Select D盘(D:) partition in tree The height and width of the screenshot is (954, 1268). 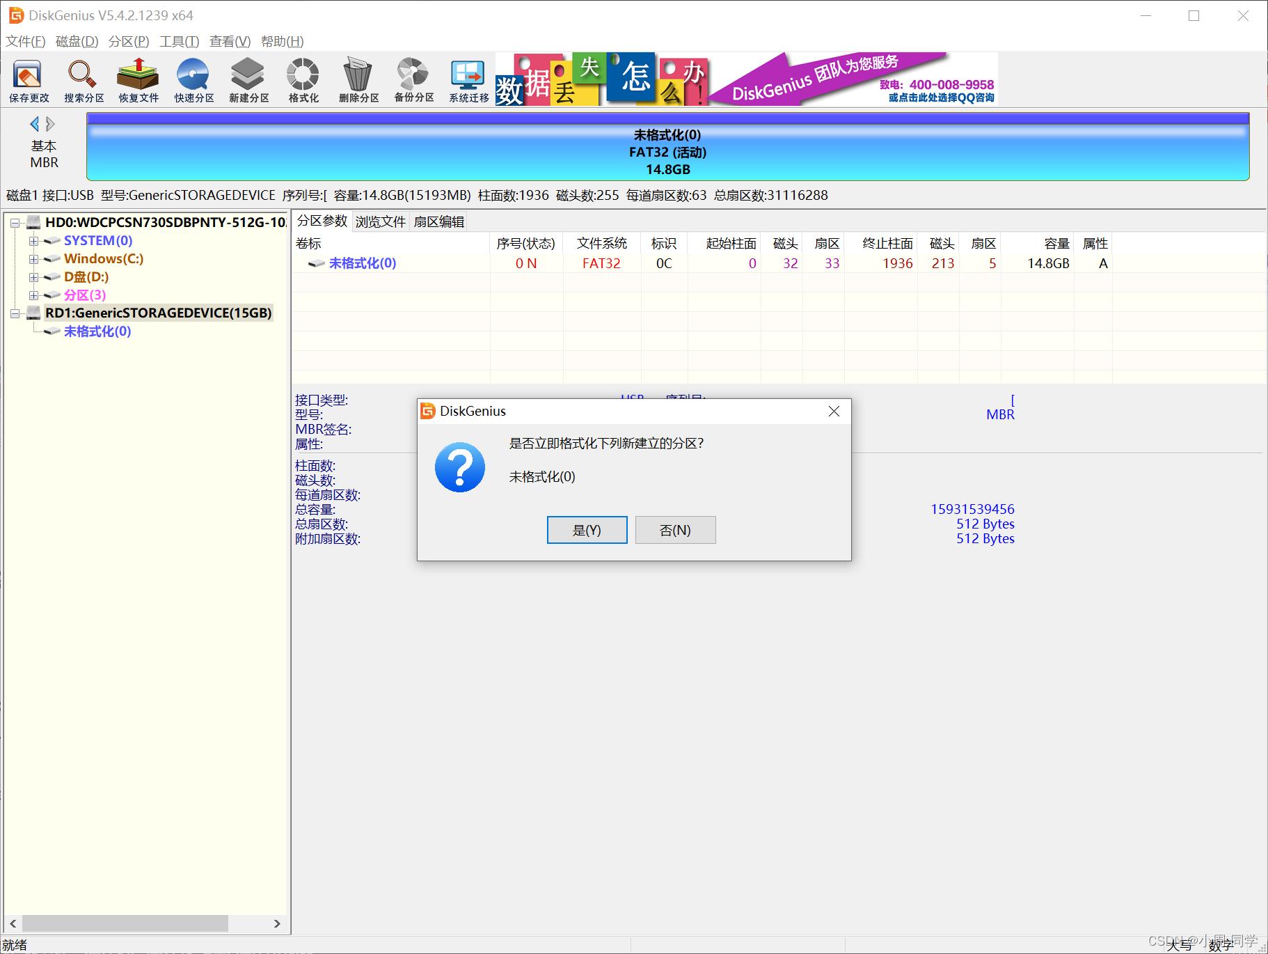[x=86, y=276]
